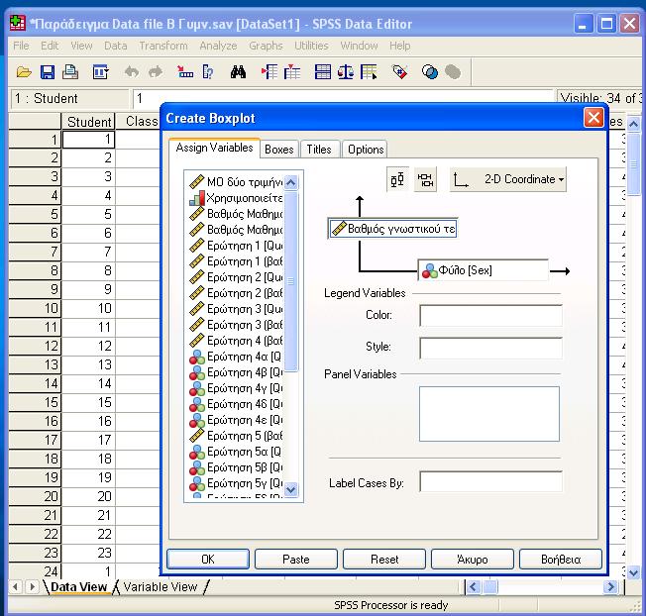646x616 pixels.
Task: Click the Dialog Recall toolbar icon
Action: pos(100,72)
